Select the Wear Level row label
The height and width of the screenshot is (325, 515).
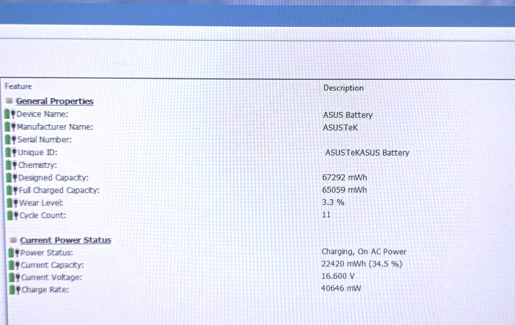pyautogui.click(x=42, y=203)
